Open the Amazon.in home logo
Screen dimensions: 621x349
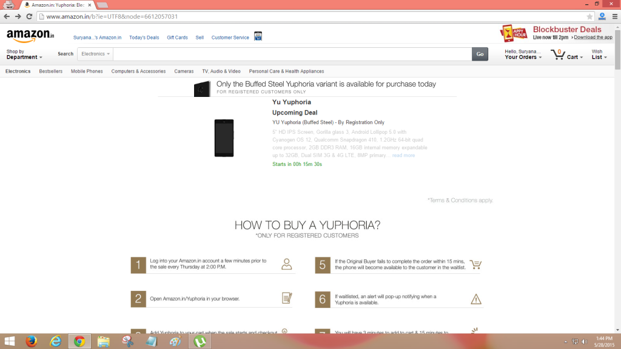pos(30,36)
